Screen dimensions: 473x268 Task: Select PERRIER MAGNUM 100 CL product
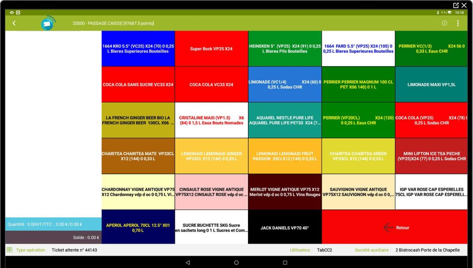(358, 84)
